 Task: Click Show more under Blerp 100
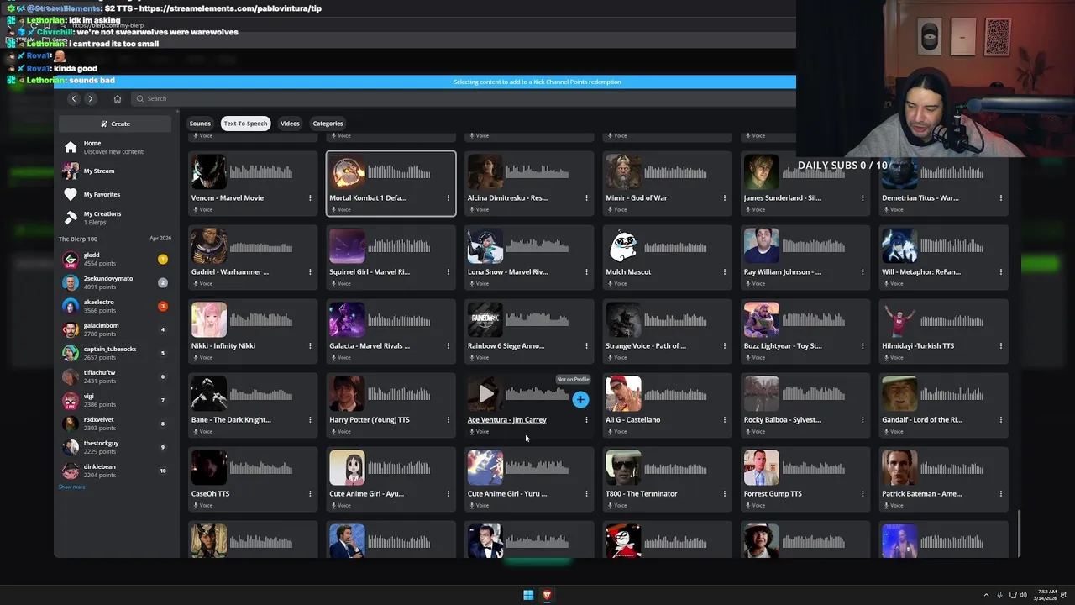tap(72, 487)
